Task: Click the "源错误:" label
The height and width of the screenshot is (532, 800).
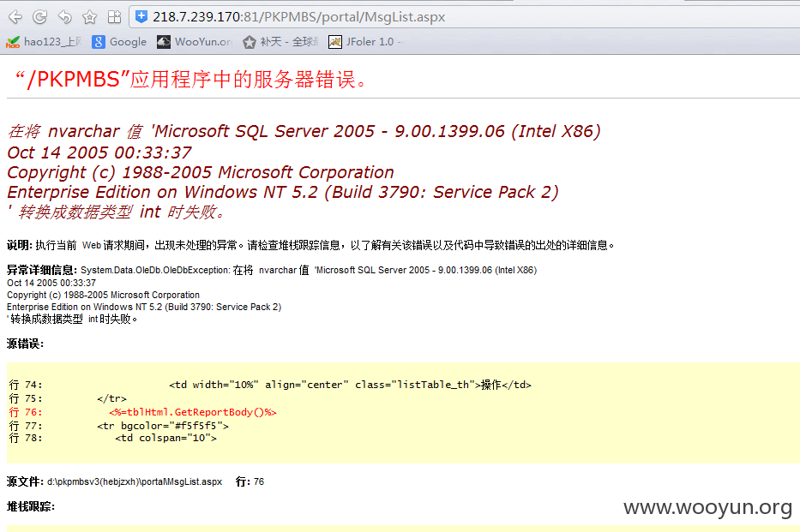Action: tap(25, 344)
